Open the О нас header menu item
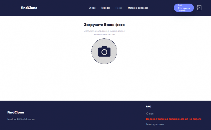211x130 pixels. coord(92,8)
